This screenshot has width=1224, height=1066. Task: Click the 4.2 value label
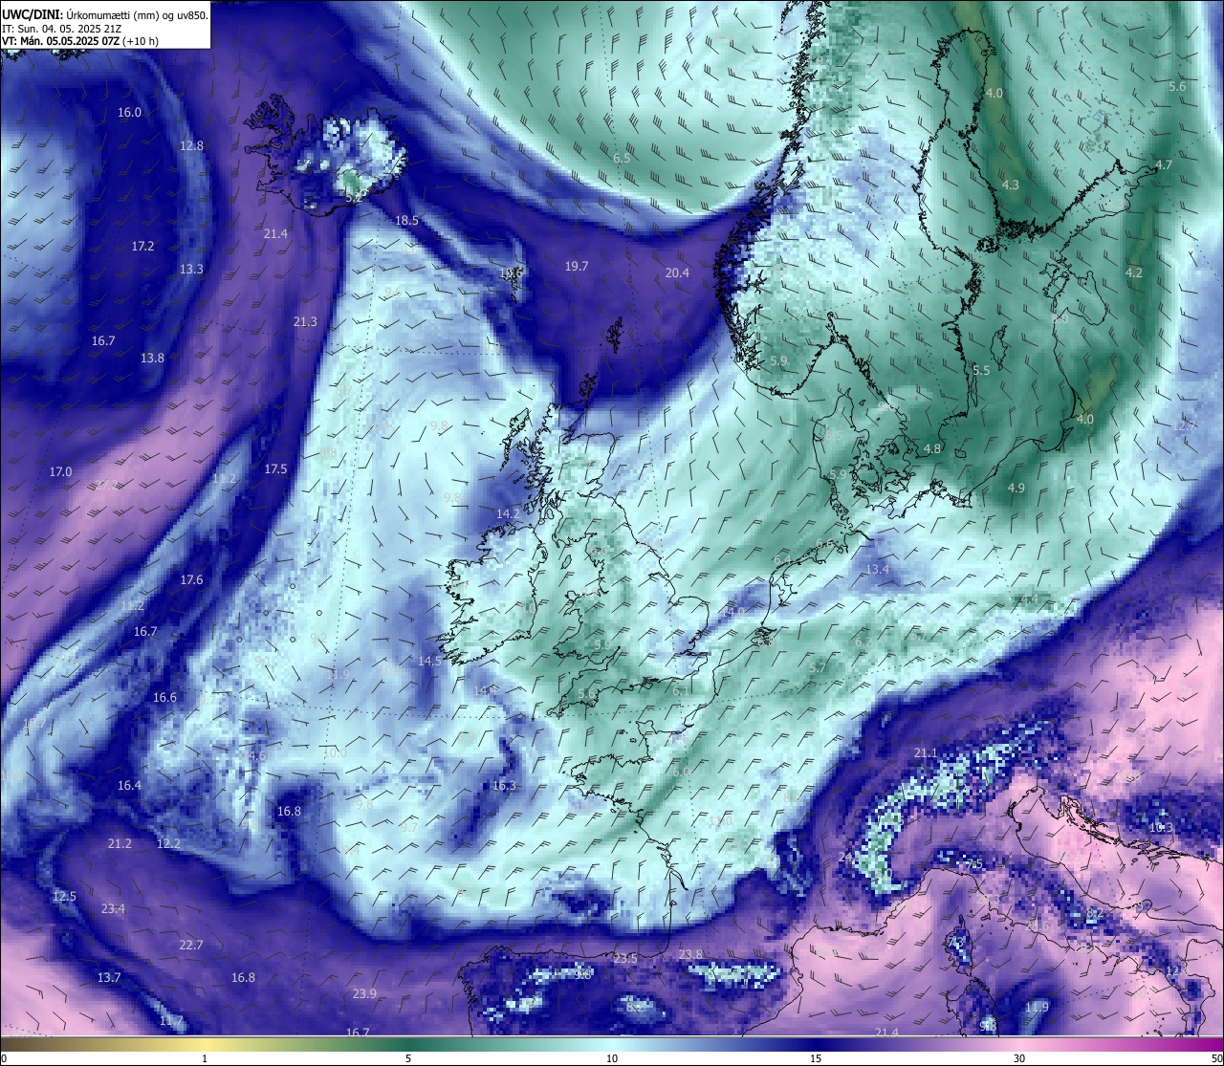click(x=1134, y=272)
